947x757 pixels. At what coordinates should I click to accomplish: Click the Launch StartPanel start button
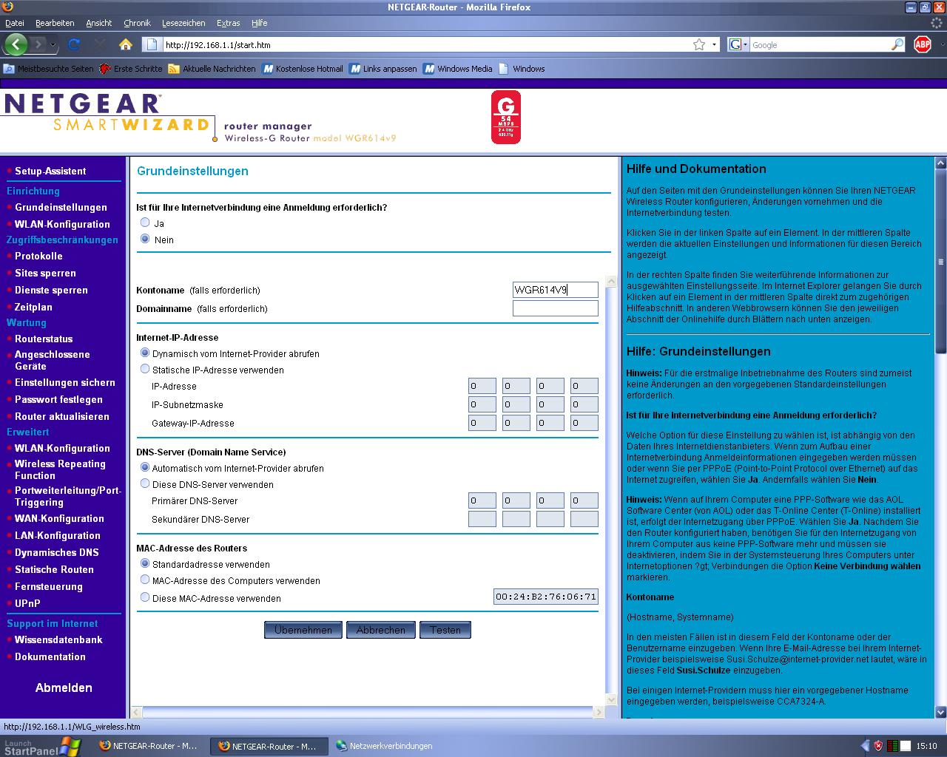[x=41, y=747]
